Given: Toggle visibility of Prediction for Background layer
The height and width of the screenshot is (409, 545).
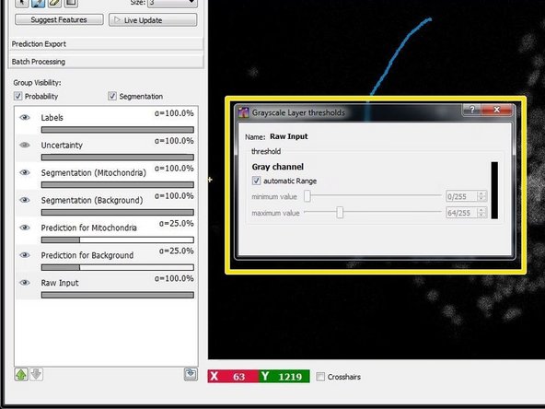Looking at the screenshot, I should pyautogui.click(x=25, y=254).
